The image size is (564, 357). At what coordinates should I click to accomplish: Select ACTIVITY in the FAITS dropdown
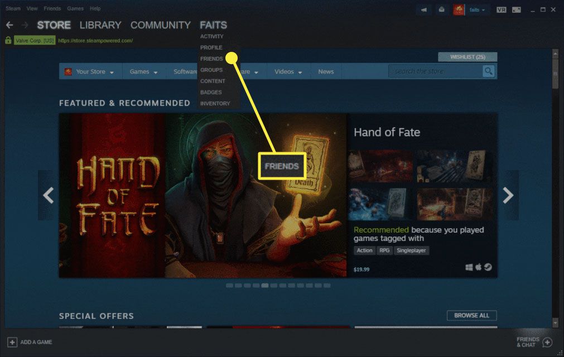pos(211,36)
